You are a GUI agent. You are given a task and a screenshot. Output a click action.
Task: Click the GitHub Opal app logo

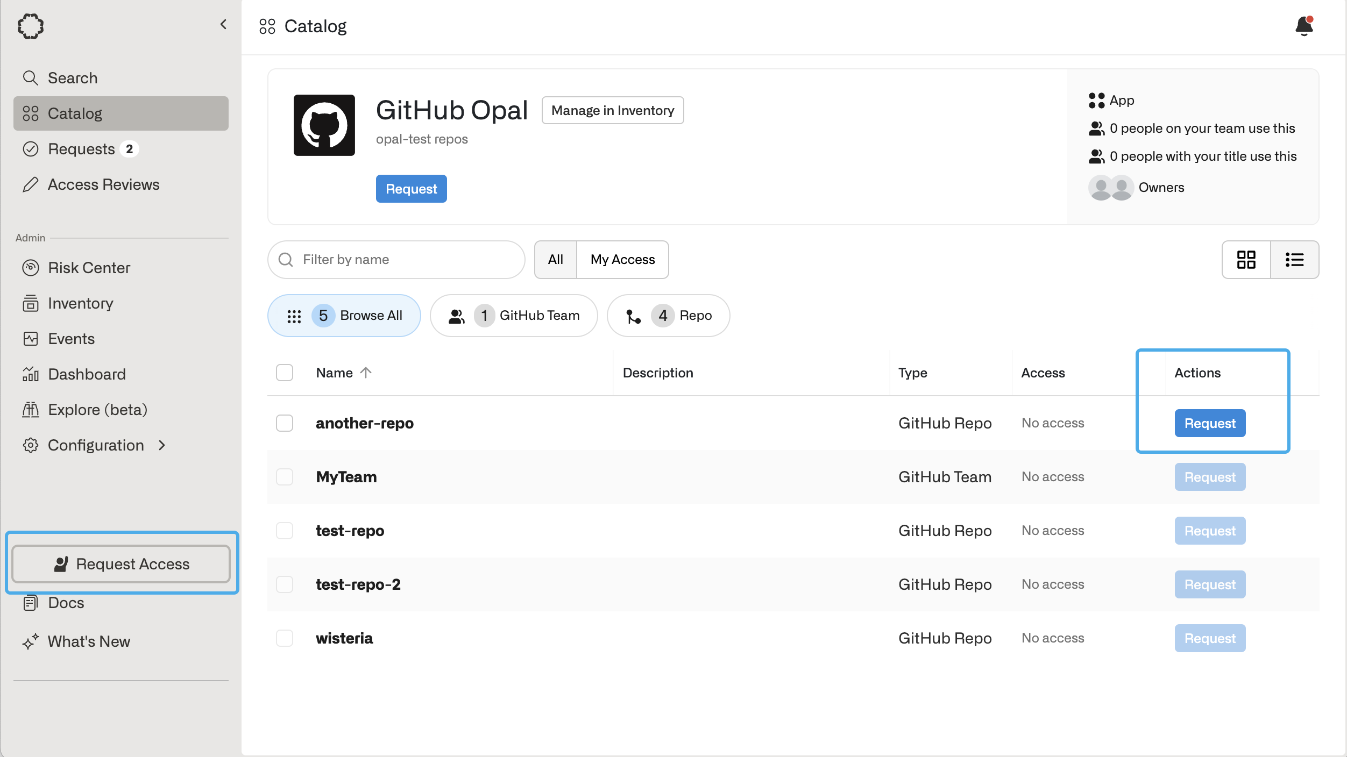pyautogui.click(x=324, y=125)
